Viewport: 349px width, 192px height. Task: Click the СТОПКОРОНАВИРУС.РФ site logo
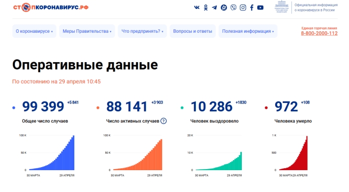click(x=51, y=7)
